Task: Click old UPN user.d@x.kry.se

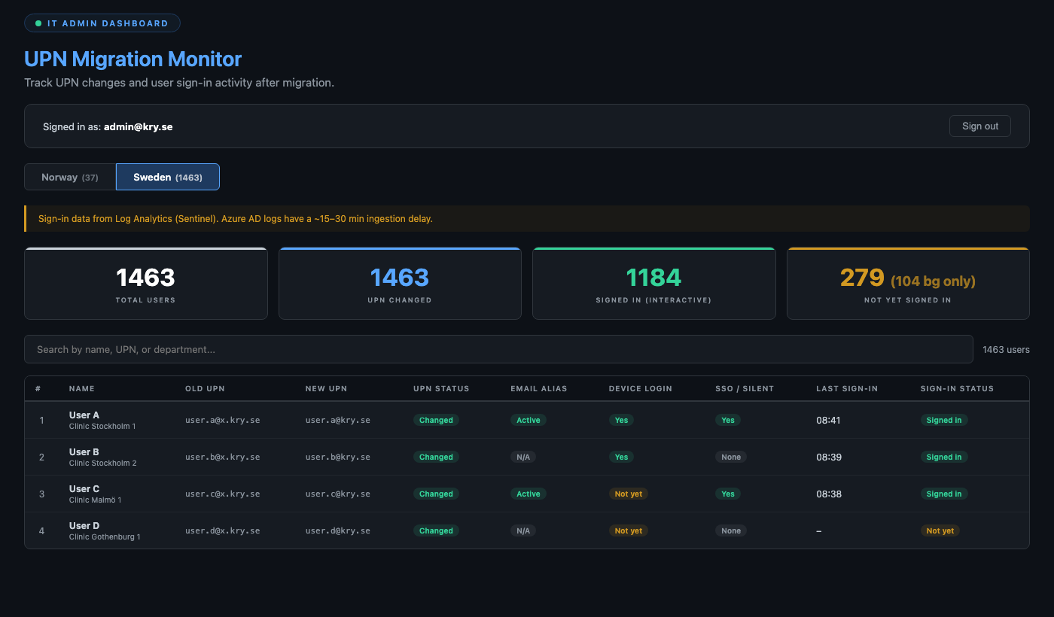Action: (x=223, y=530)
